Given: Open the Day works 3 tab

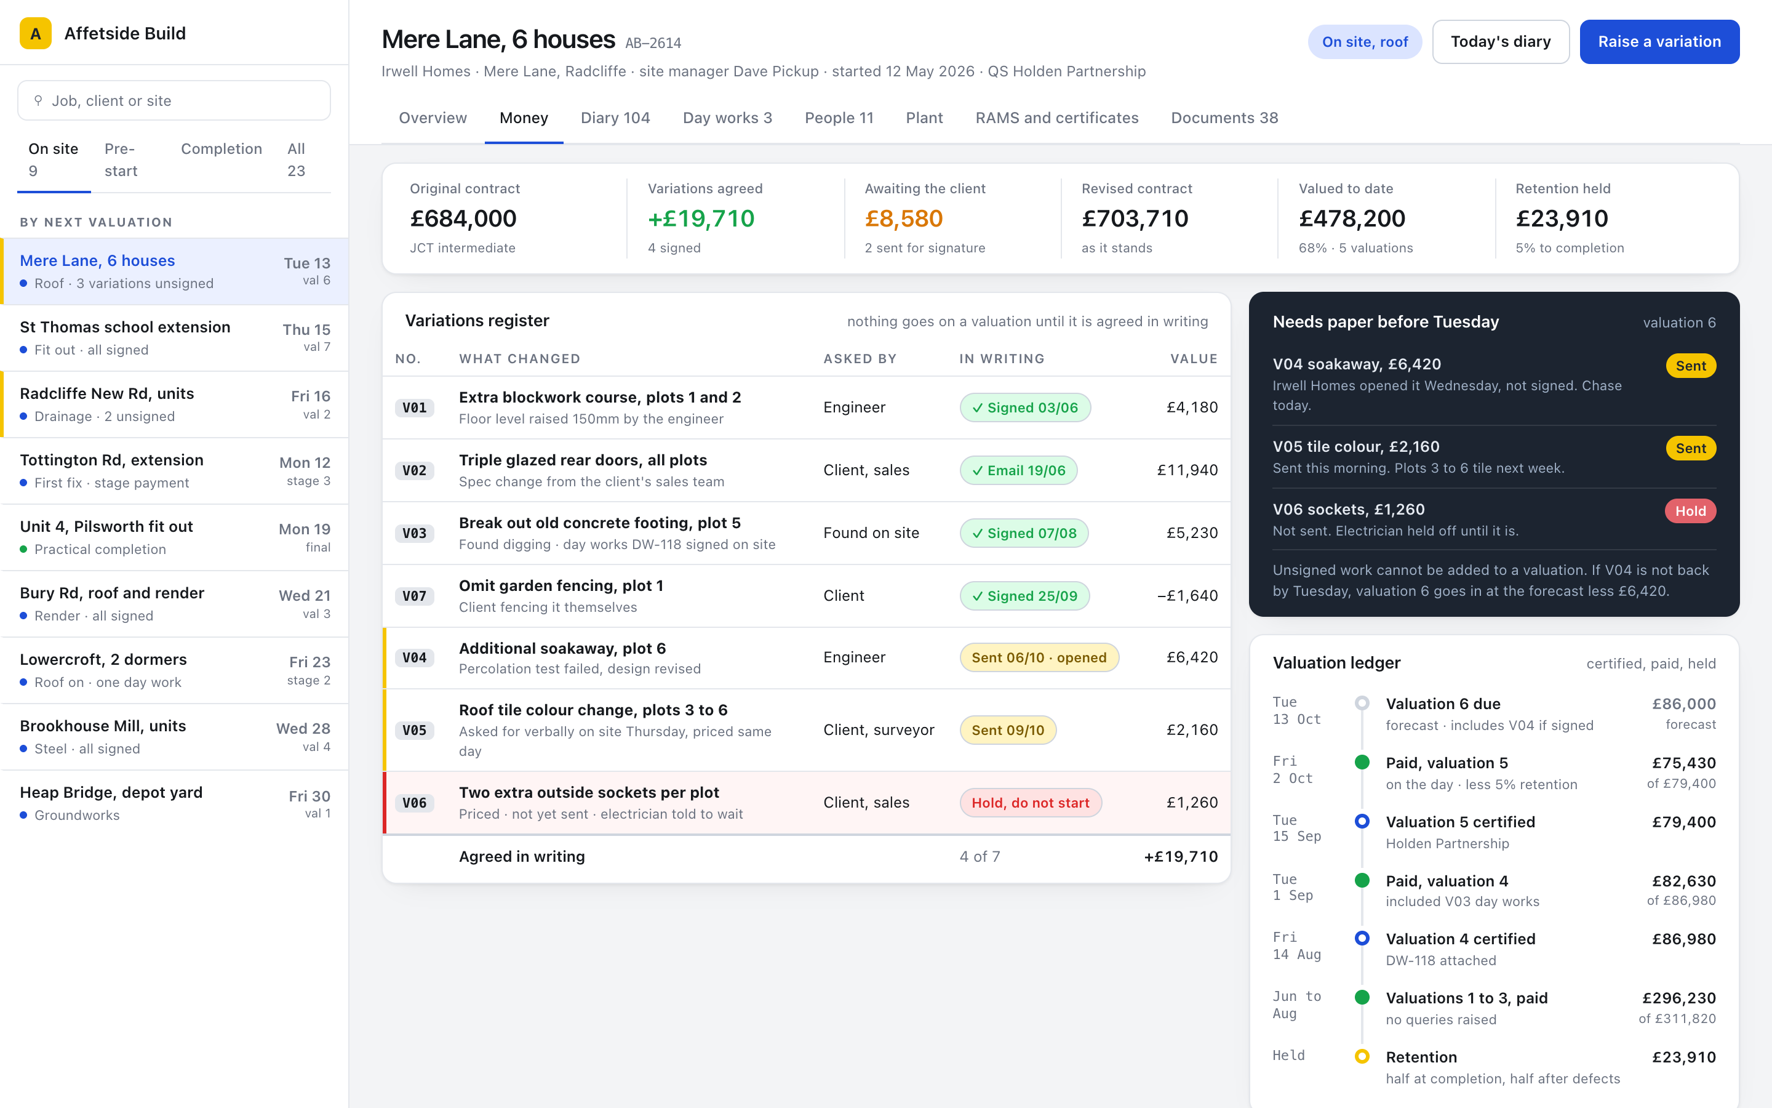Looking at the screenshot, I should (727, 118).
